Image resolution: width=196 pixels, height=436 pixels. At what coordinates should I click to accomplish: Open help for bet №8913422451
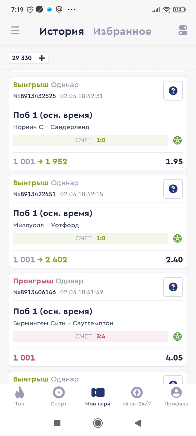click(x=173, y=189)
